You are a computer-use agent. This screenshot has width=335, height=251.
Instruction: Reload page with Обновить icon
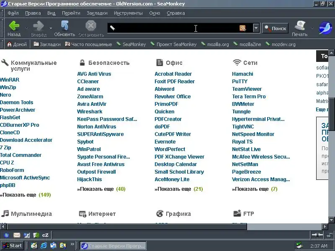point(64,28)
